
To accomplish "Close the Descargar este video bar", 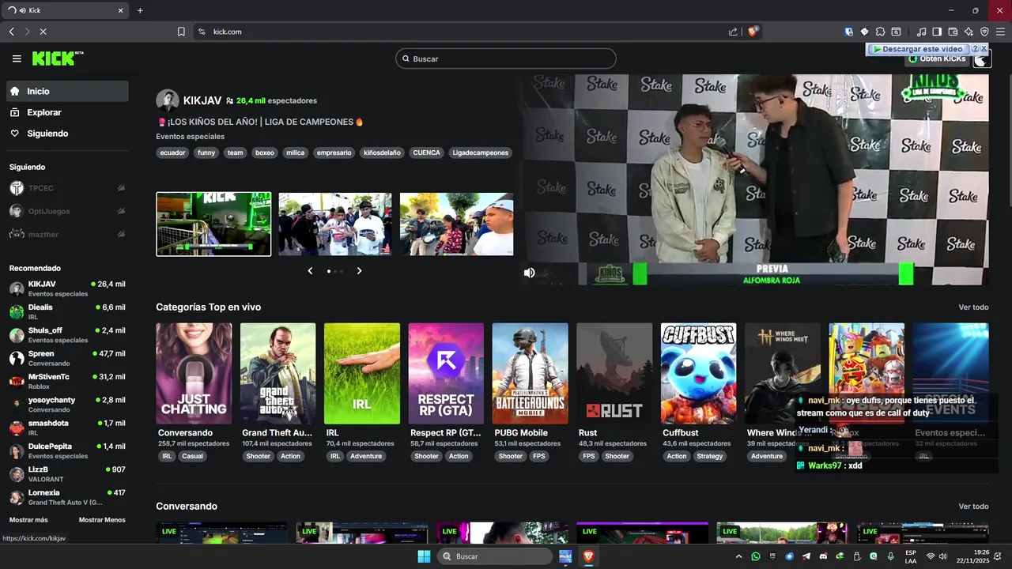I will (984, 49).
